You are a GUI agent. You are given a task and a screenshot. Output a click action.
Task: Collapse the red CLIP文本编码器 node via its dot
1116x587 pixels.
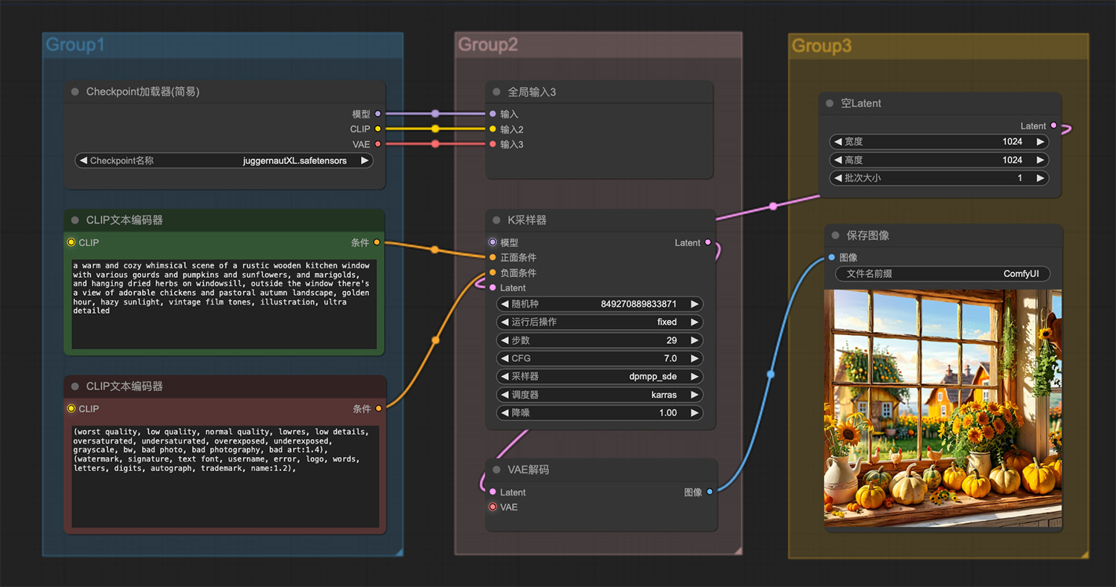click(x=74, y=386)
